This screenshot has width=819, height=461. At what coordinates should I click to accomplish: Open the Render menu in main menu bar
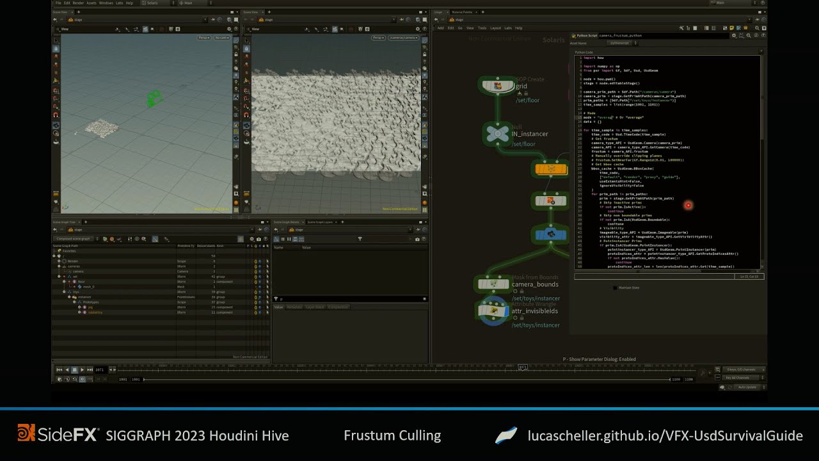[78, 3]
